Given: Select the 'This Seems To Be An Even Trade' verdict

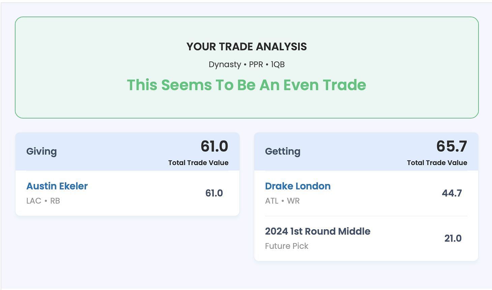Looking at the screenshot, I should pyautogui.click(x=247, y=85).
